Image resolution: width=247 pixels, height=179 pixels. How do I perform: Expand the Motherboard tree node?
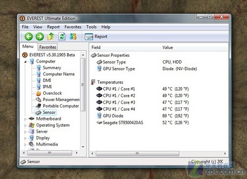click(x=25, y=119)
